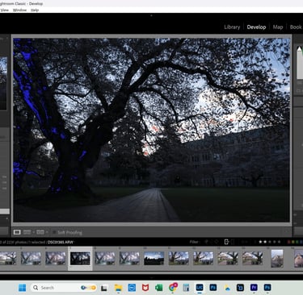Image resolution: width=303 pixels, height=295 pixels.
Task: Click the Lightroom Classic taskbar icon
Action: [200, 288]
